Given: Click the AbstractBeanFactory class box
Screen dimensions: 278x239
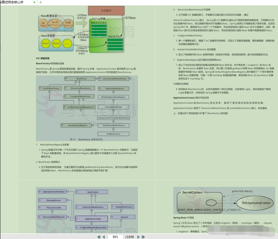Looking at the screenshot, I should pyautogui.click(x=113, y=107).
